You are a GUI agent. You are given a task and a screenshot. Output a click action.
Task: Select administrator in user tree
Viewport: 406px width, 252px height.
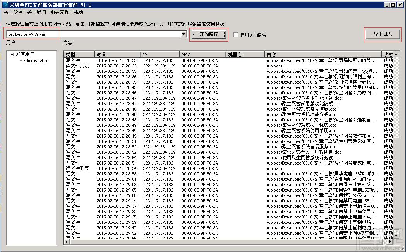(x=35, y=60)
